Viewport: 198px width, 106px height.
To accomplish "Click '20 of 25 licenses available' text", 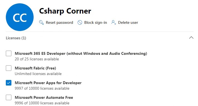I will 37,59.
